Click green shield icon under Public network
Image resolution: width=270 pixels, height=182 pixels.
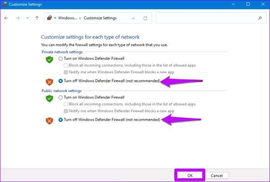[x=49, y=99]
